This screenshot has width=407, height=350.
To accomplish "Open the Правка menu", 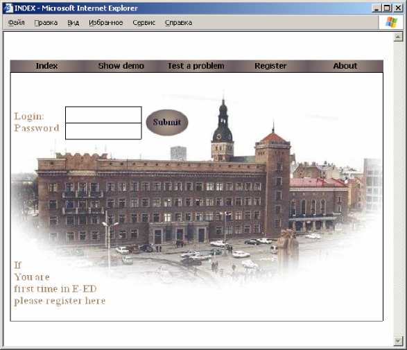I will point(46,23).
